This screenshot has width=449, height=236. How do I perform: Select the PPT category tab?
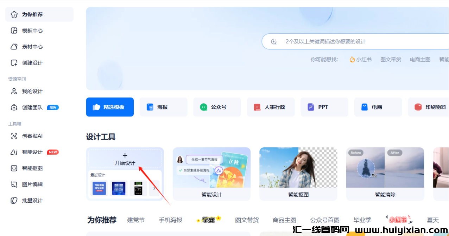tap(324, 107)
